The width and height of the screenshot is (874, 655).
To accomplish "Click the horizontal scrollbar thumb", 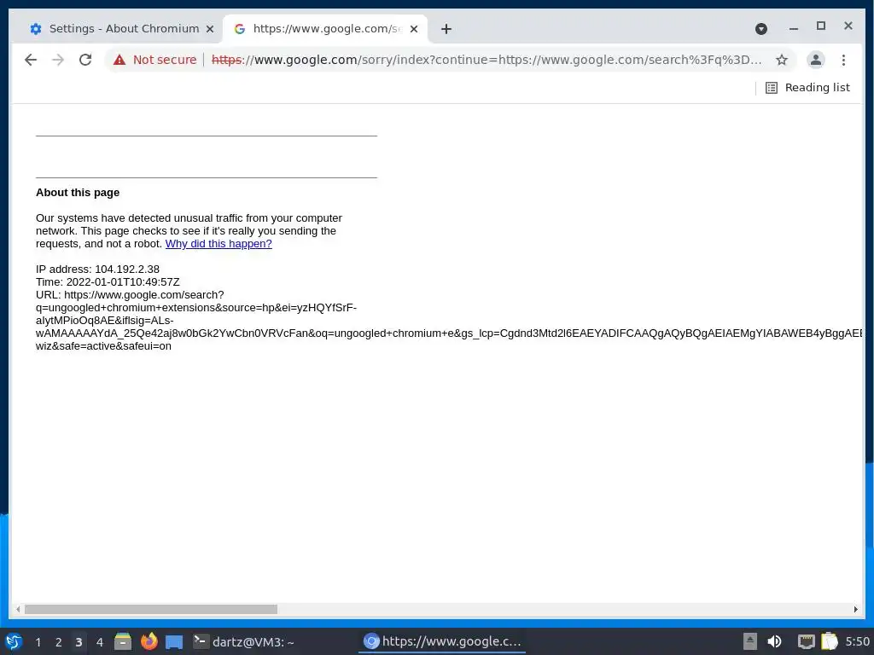I will (x=150, y=609).
